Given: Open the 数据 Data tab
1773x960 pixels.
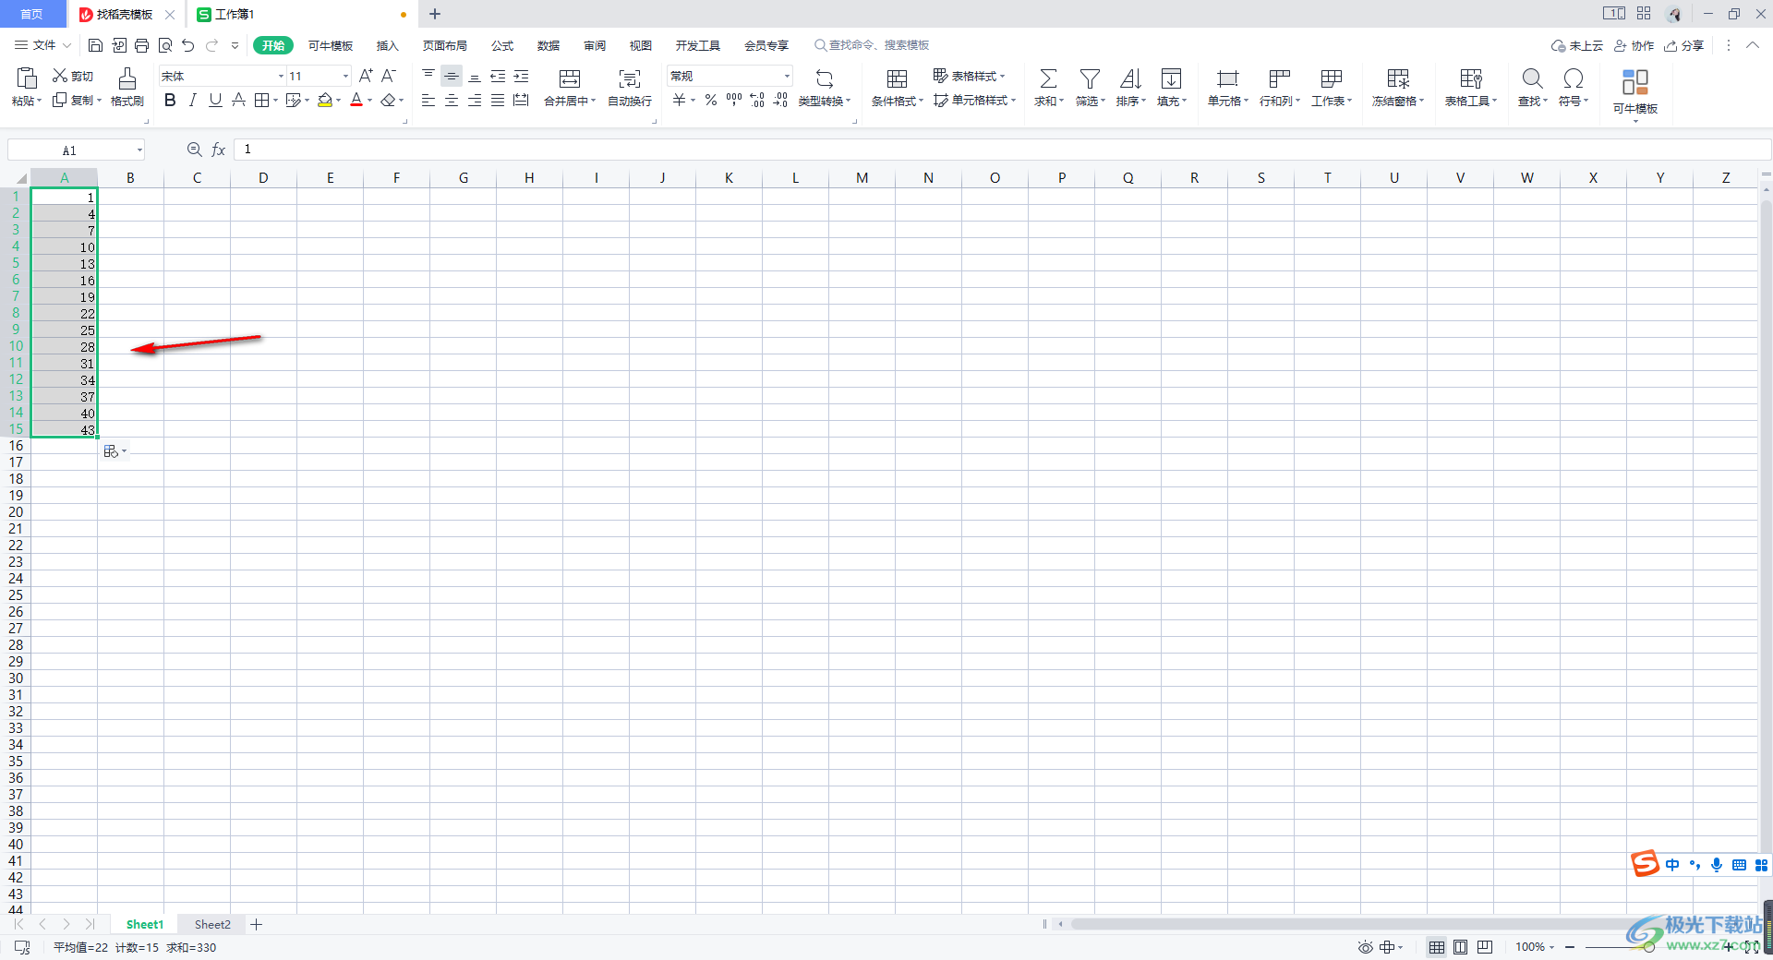Looking at the screenshot, I should (549, 45).
